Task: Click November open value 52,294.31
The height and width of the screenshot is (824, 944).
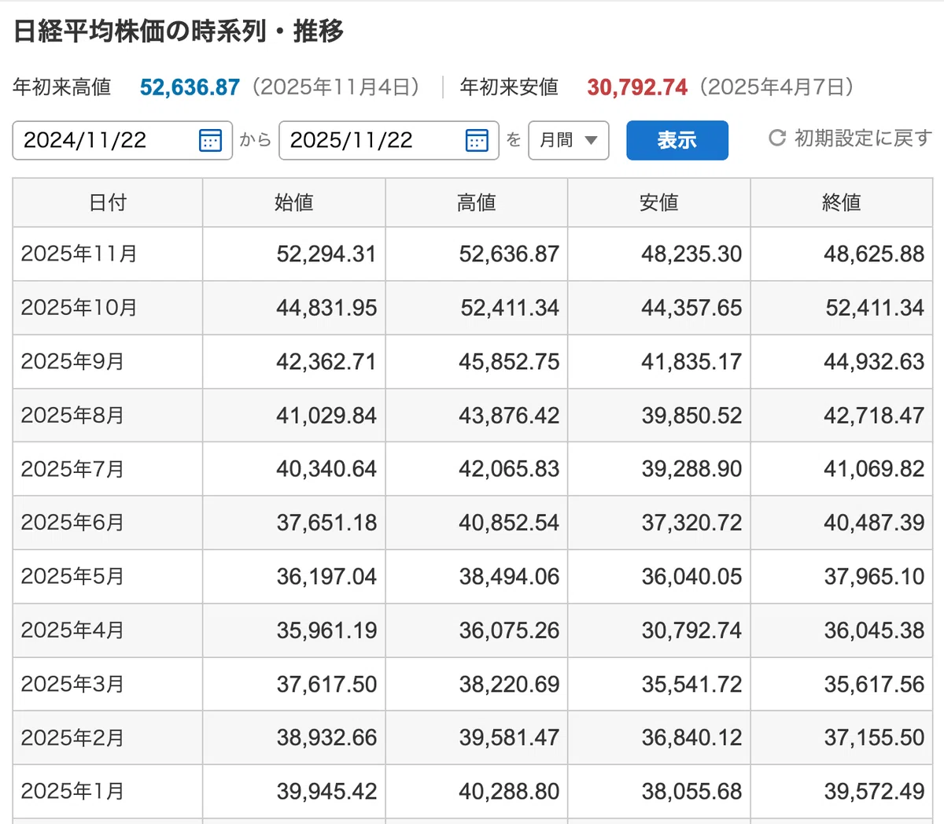Action: tap(326, 254)
